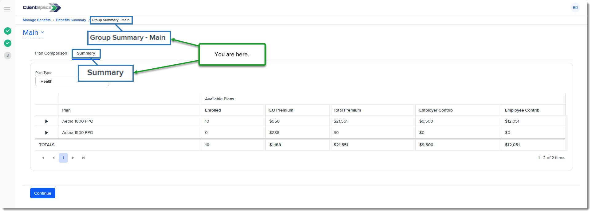Click the Continue button
The height and width of the screenshot is (213, 592).
(43, 193)
